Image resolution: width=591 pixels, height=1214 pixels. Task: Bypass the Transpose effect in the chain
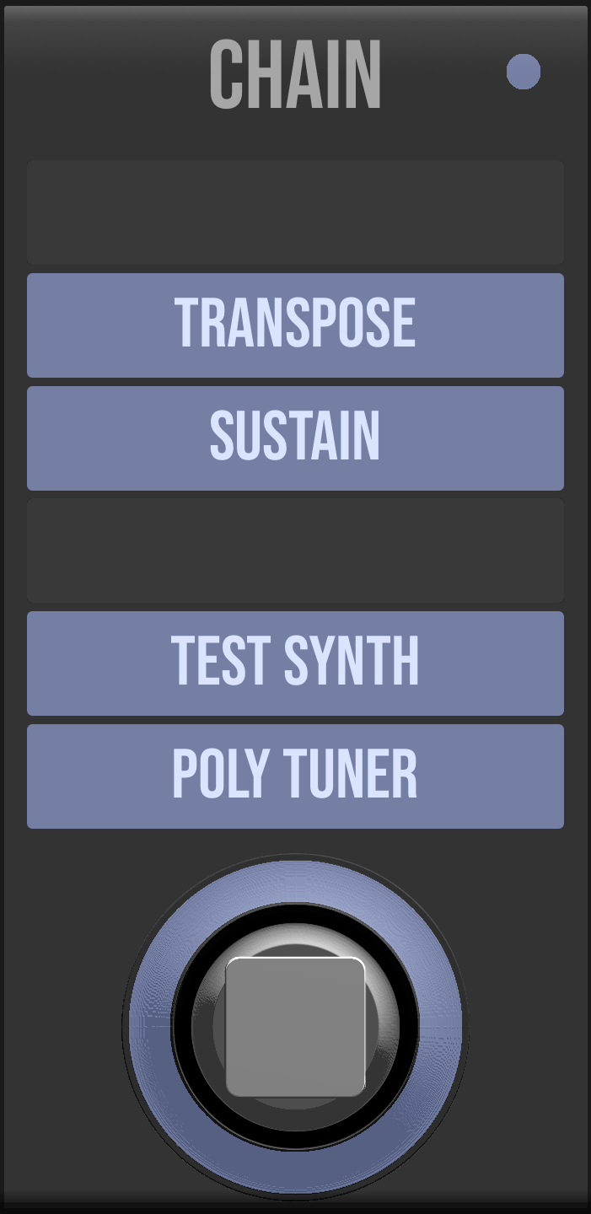click(x=295, y=325)
